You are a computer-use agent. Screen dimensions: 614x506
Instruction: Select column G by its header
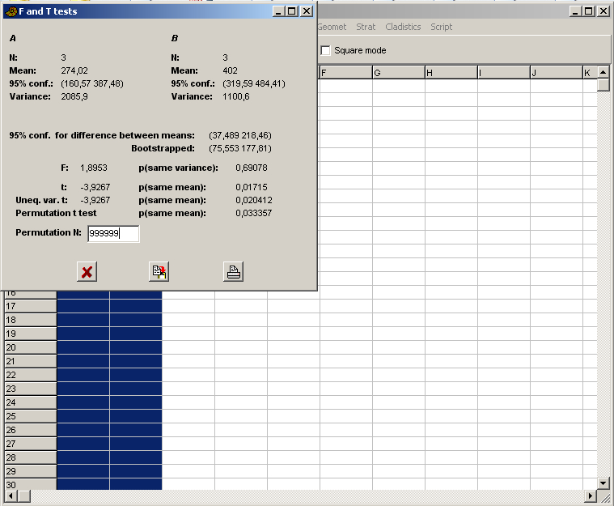pyautogui.click(x=398, y=73)
